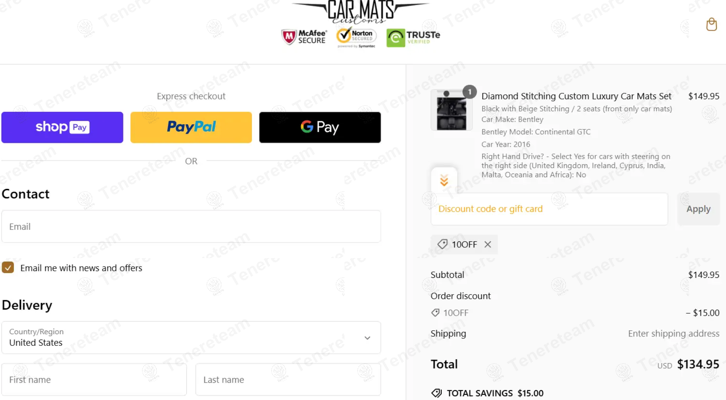Click the 10OFF tag icon
This screenshot has width=726, height=400.
(442, 244)
